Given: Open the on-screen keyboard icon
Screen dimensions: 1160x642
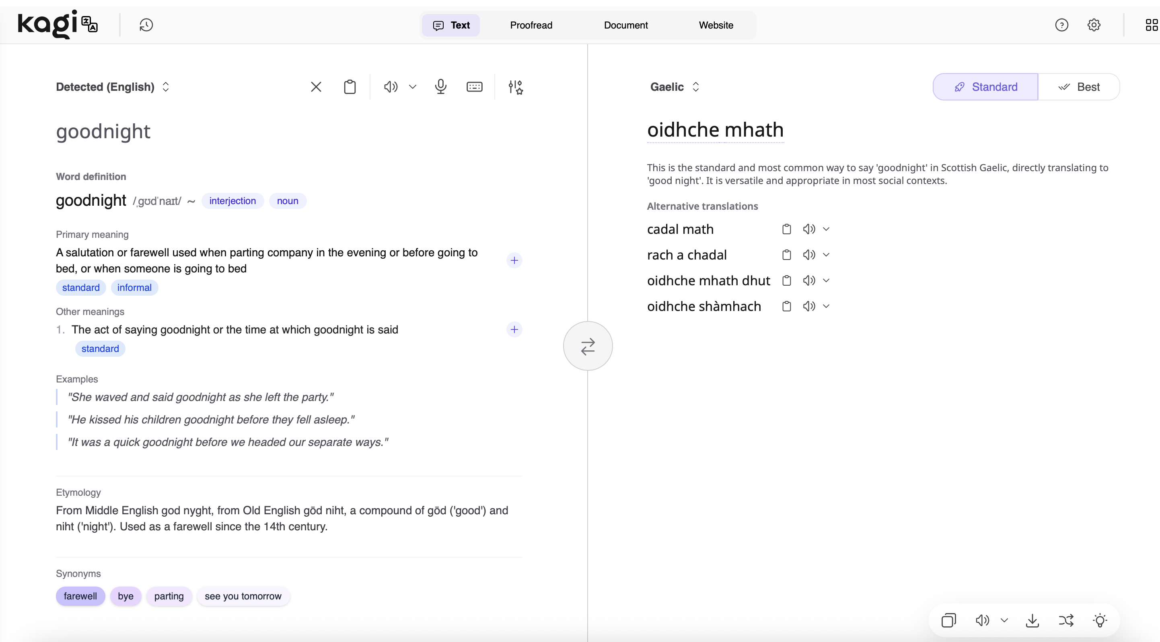Looking at the screenshot, I should [x=474, y=87].
